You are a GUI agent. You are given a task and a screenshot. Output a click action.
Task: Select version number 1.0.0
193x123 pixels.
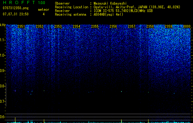[x=41, y=2]
